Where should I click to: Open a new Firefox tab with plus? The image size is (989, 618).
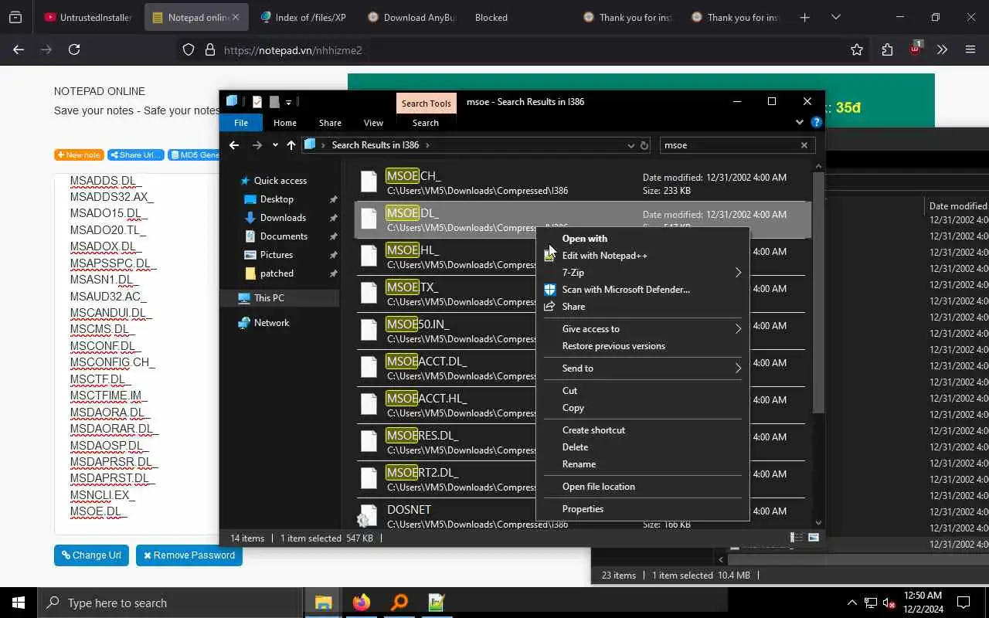click(805, 17)
